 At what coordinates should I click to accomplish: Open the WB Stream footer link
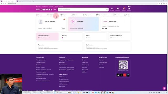click(62, 86)
